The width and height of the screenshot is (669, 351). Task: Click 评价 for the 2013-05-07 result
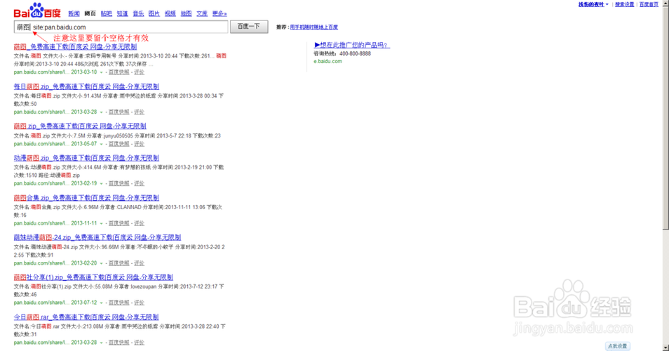click(x=139, y=144)
